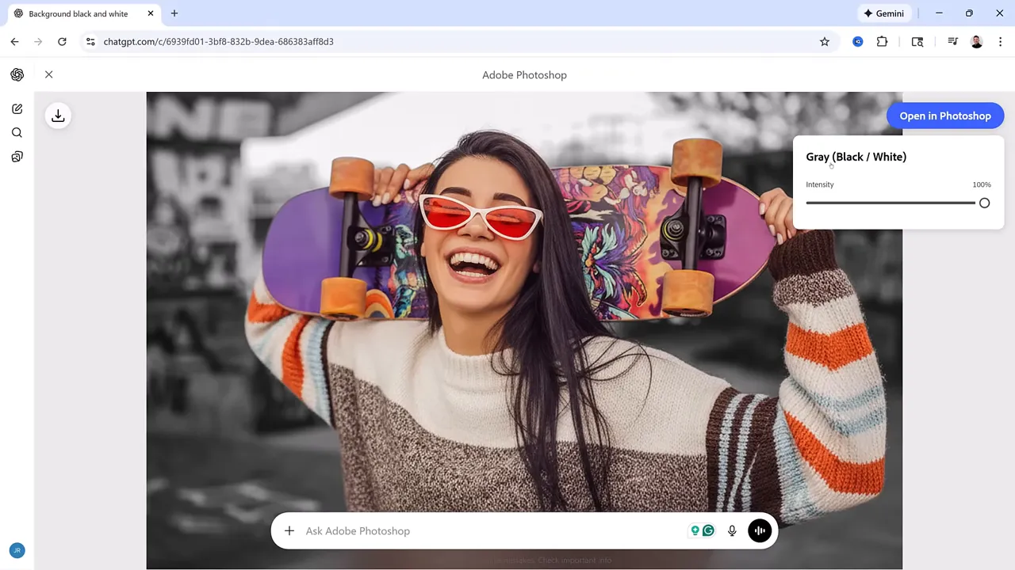Open a new browser tab
The width and height of the screenshot is (1015, 570).
[174, 13]
